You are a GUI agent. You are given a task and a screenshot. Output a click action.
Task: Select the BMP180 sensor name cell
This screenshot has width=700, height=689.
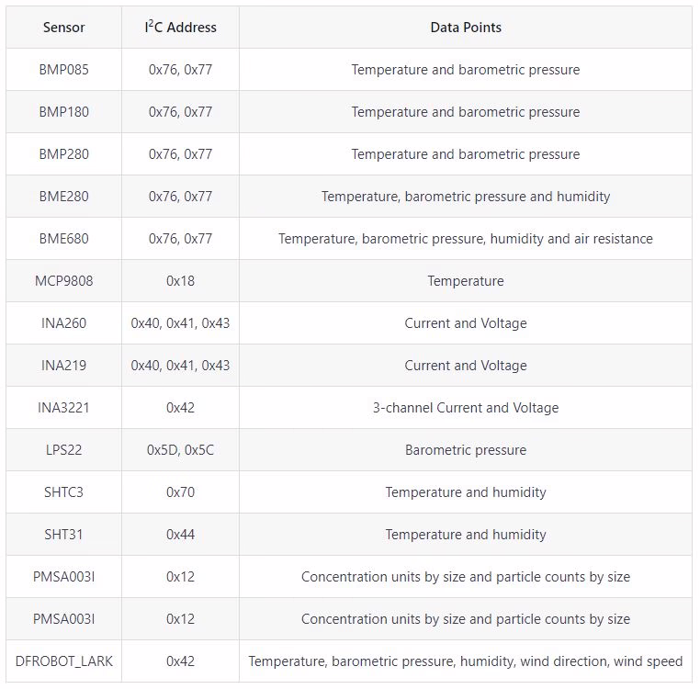(63, 112)
